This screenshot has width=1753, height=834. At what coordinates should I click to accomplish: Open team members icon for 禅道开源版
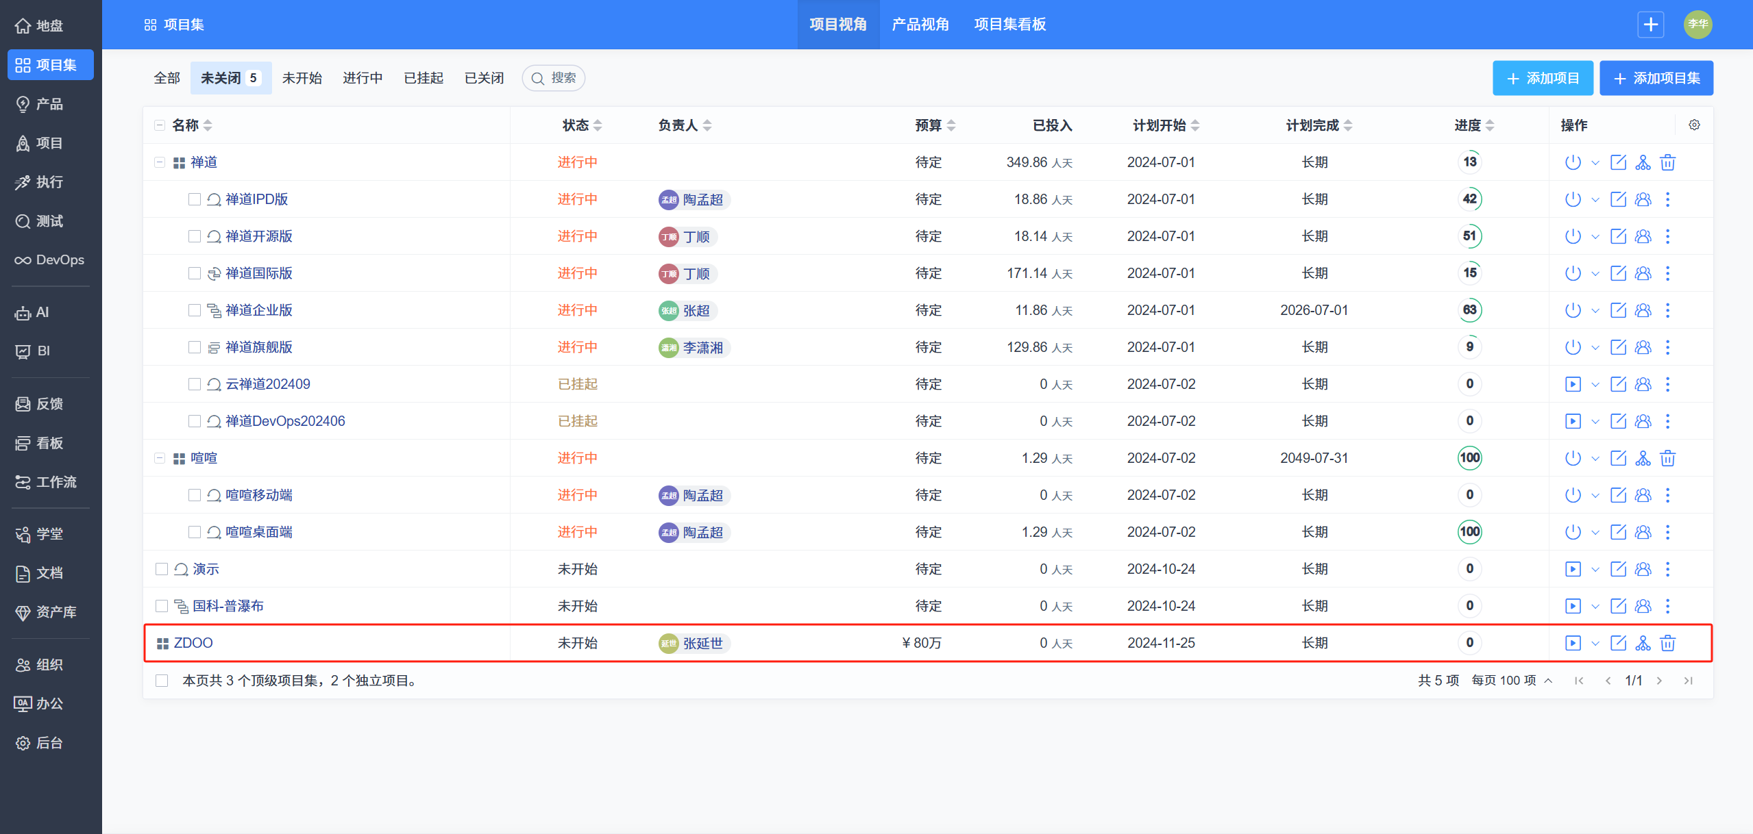coord(1643,236)
